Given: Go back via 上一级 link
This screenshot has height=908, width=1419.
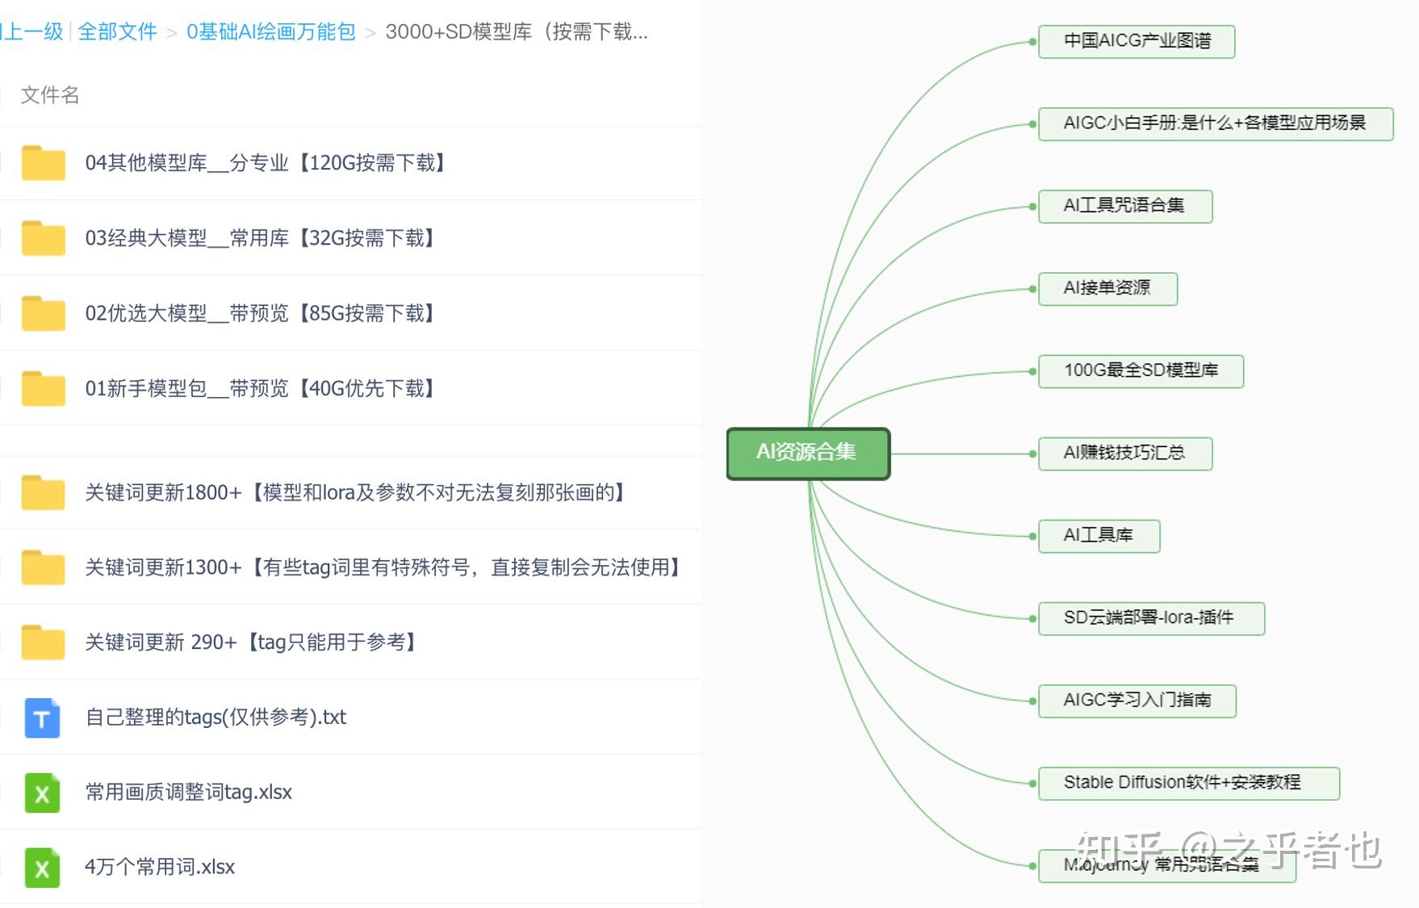Looking at the screenshot, I should pos(32,31).
